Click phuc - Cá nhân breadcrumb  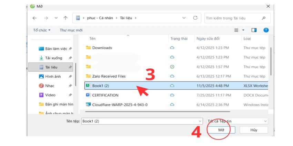click(100, 18)
